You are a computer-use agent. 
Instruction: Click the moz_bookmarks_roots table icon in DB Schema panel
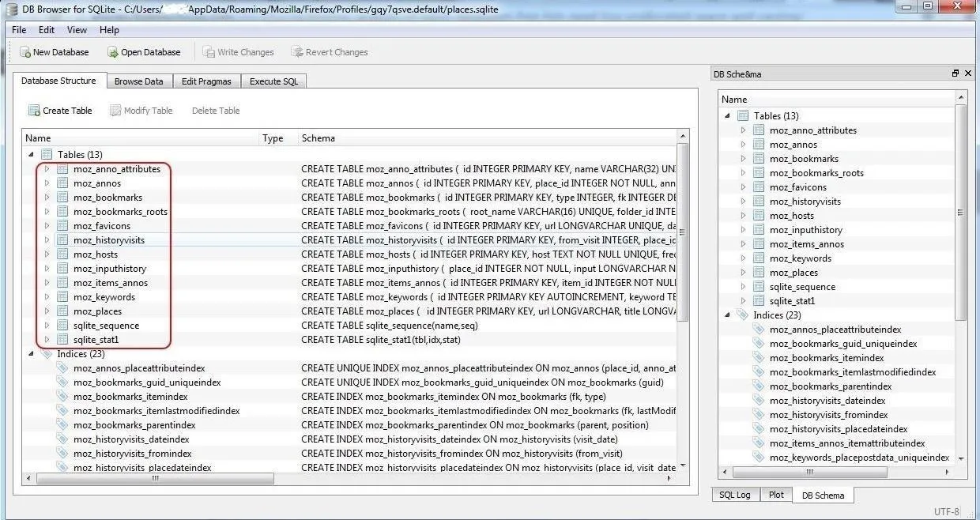tap(759, 173)
